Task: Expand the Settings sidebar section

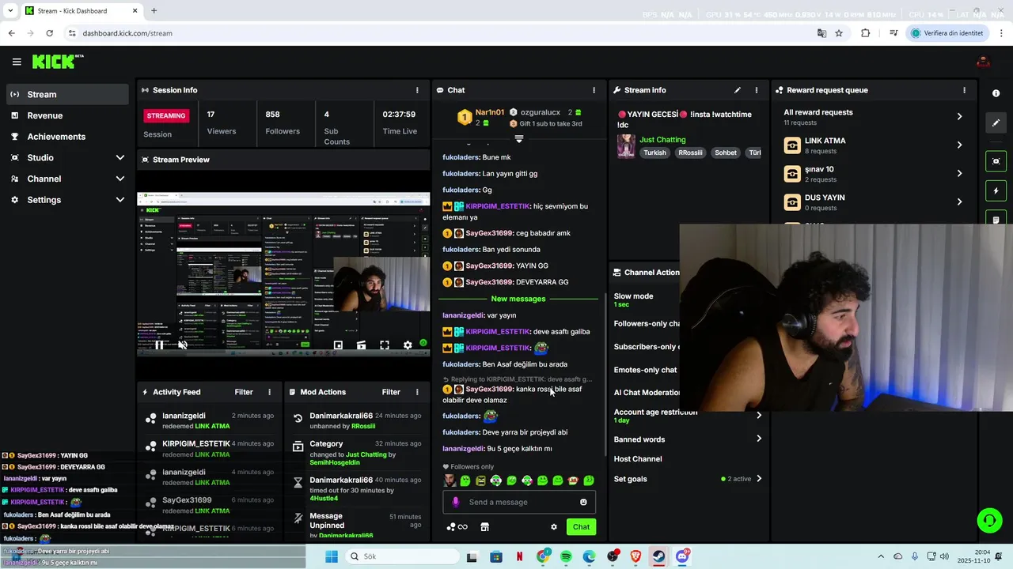Action: tap(67, 200)
